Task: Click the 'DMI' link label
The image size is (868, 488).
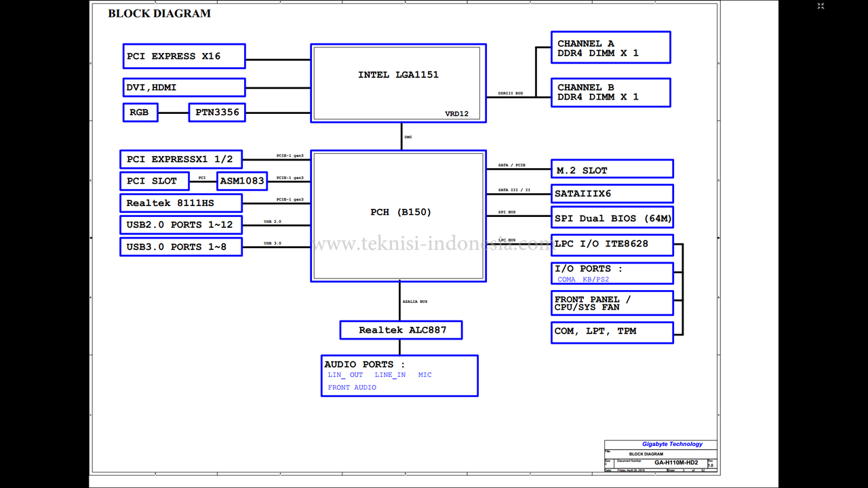Action: tap(408, 137)
